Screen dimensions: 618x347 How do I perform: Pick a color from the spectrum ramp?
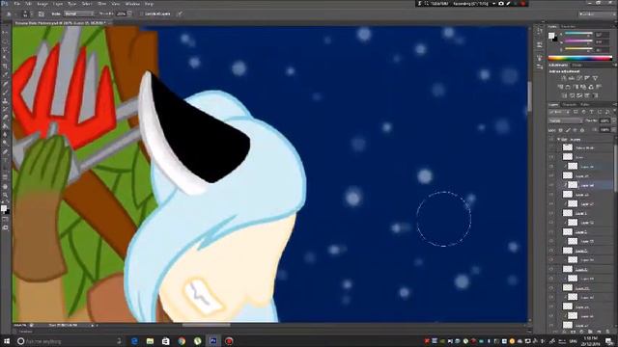580,58
